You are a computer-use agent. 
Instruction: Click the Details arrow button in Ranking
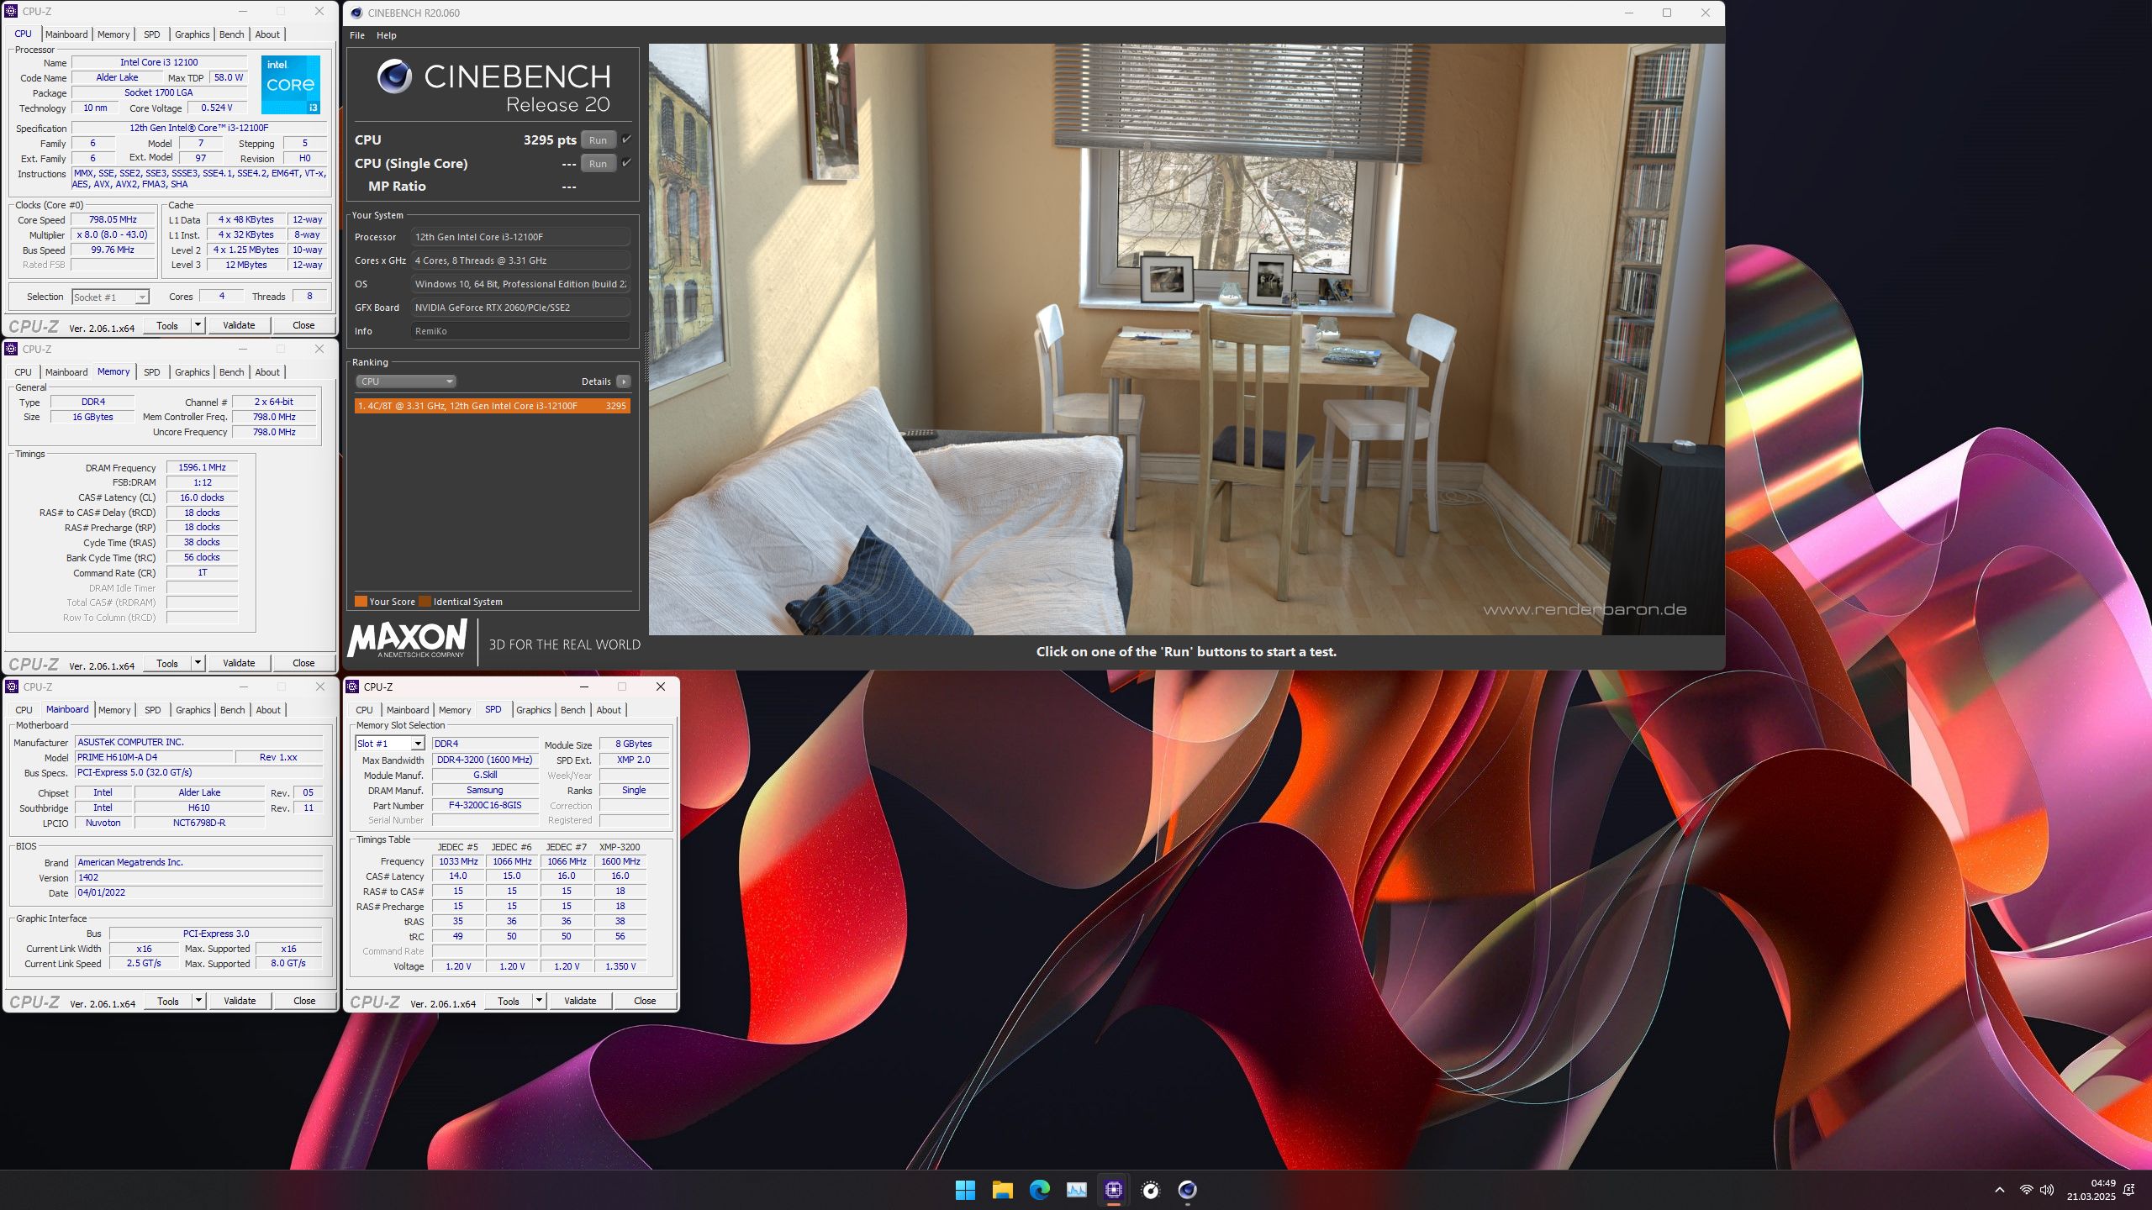624,381
